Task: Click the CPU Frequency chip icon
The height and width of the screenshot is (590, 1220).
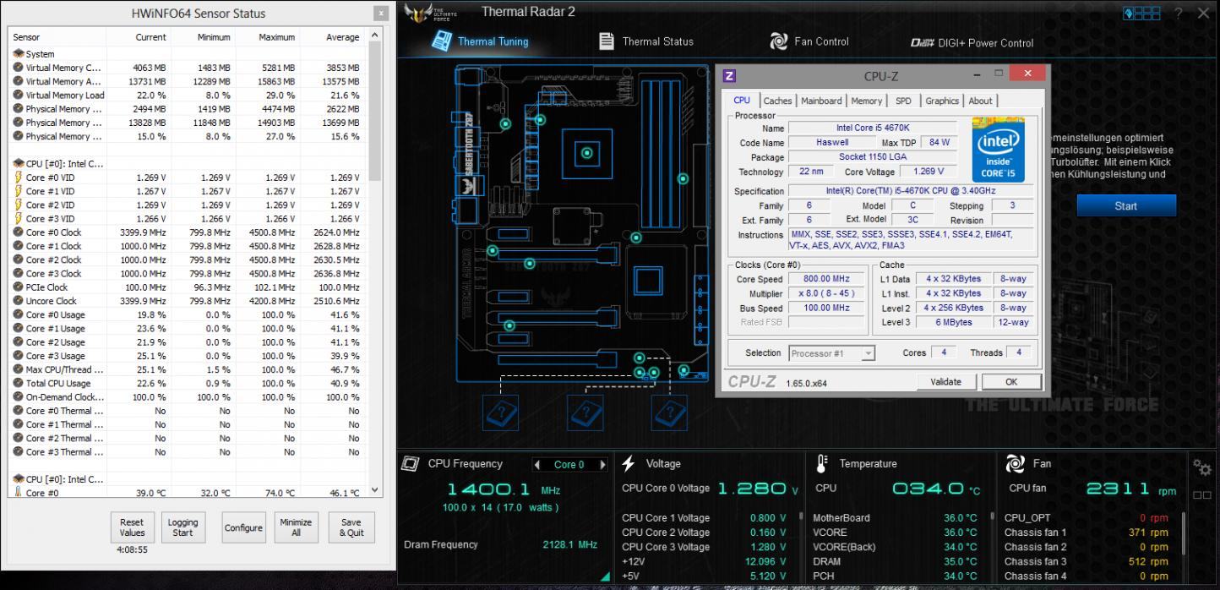Action: [411, 464]
